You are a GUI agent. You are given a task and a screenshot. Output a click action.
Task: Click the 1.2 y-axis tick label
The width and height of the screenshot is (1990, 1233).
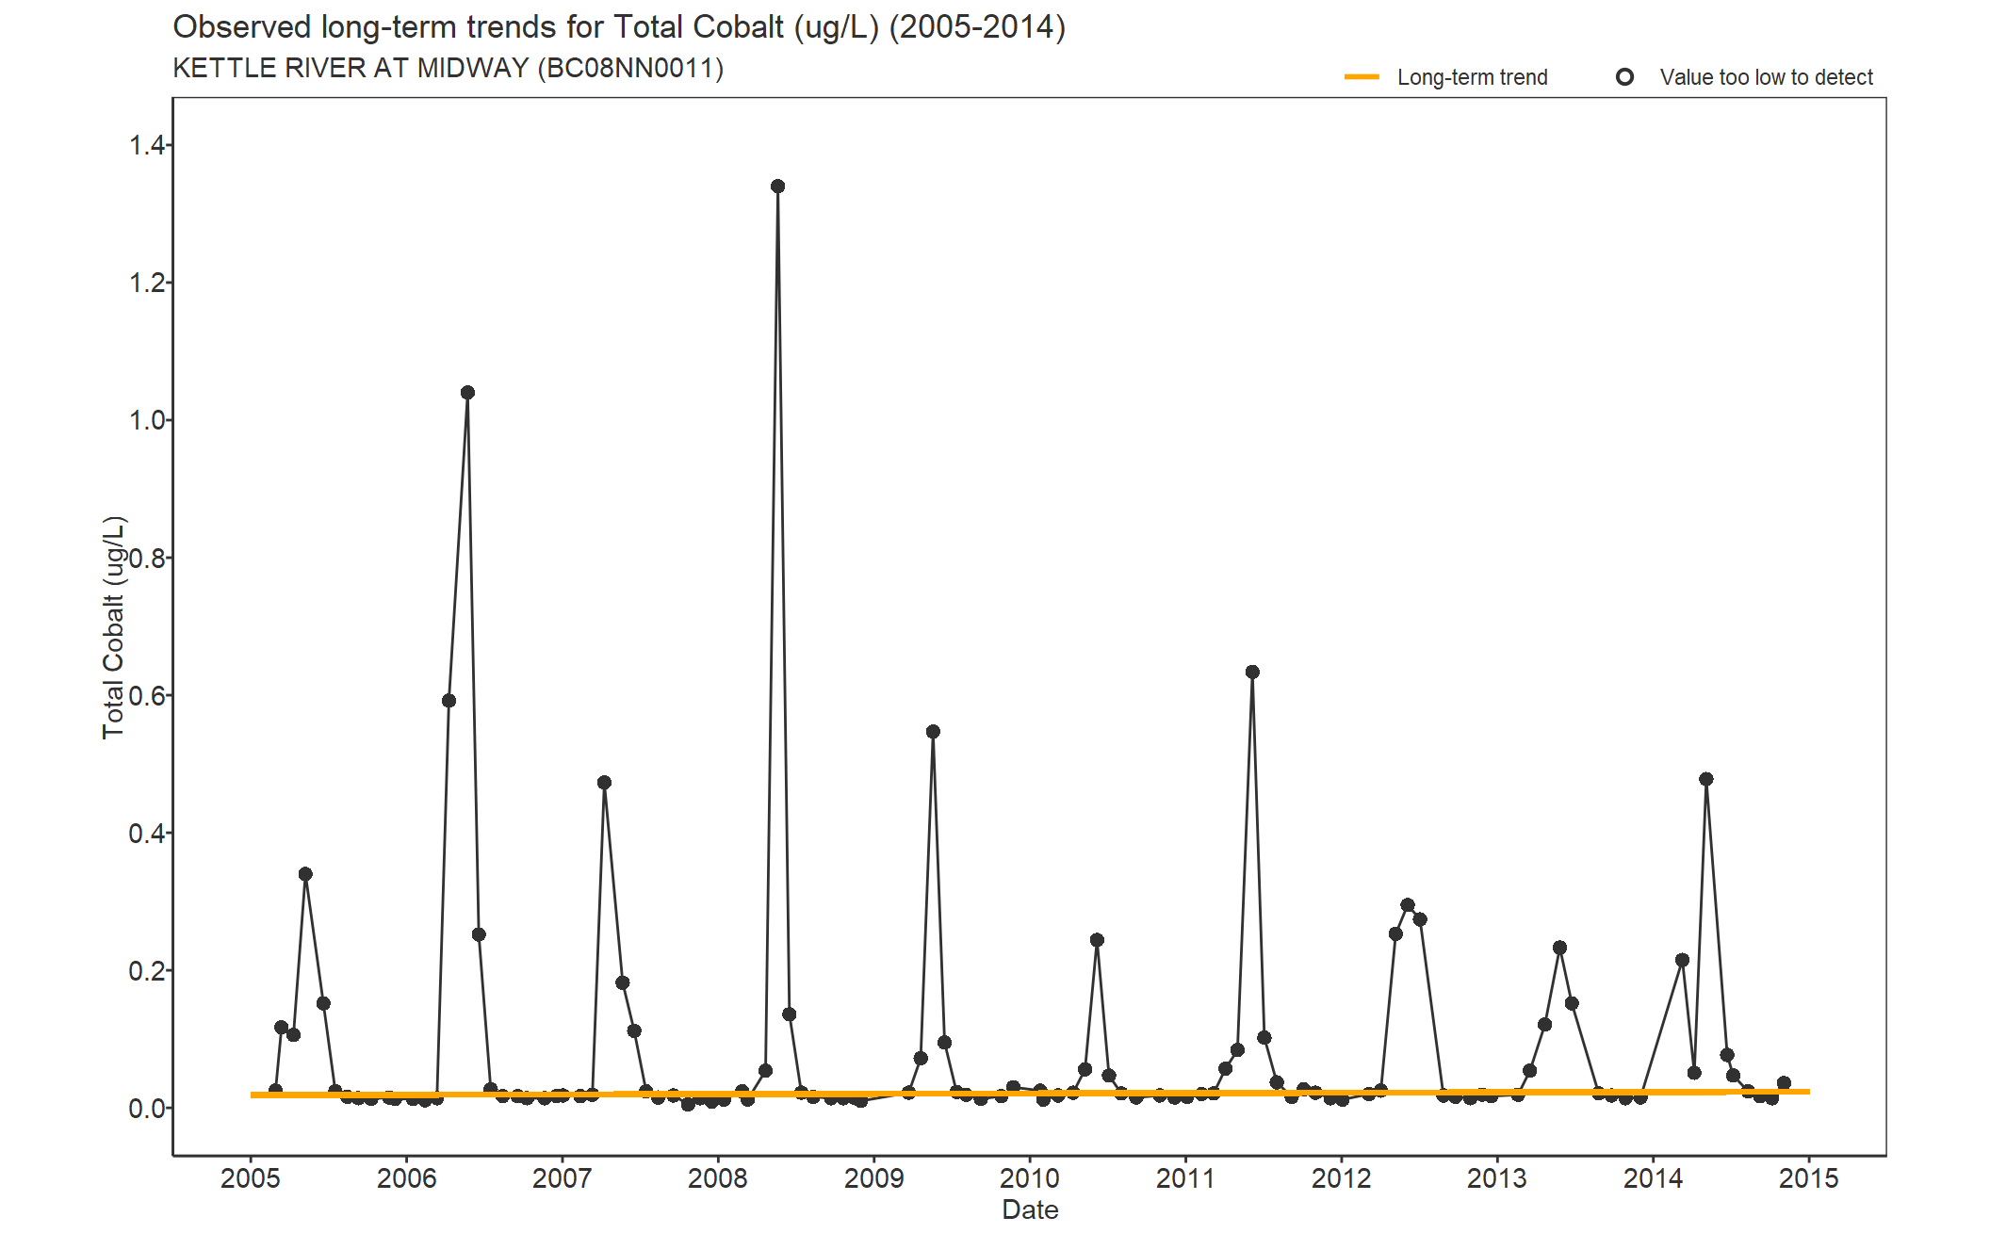[x=147, y=283]
